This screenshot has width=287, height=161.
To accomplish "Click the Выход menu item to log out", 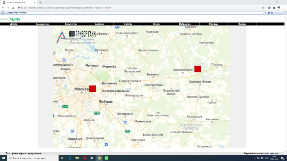I will coord(242,24).
